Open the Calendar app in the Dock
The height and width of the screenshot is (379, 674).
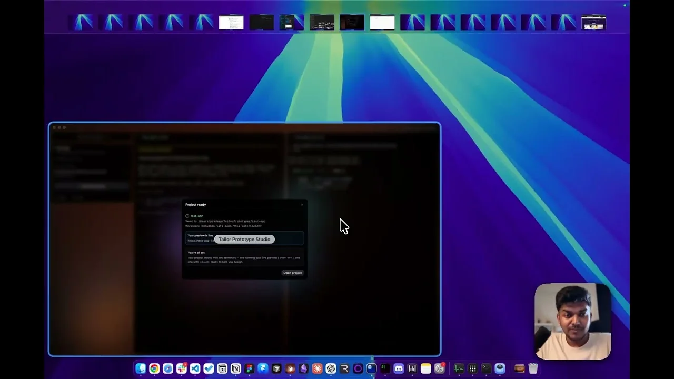(222, 369)
